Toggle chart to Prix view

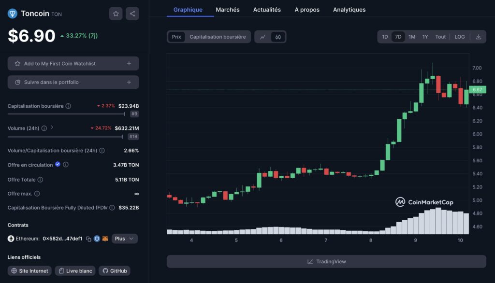[x=176, y=37]
